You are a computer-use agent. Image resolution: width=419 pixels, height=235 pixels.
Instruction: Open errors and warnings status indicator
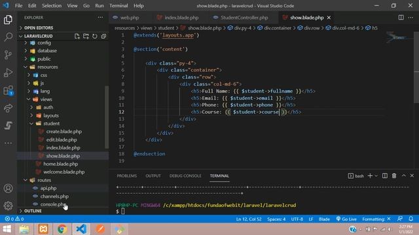14,219
